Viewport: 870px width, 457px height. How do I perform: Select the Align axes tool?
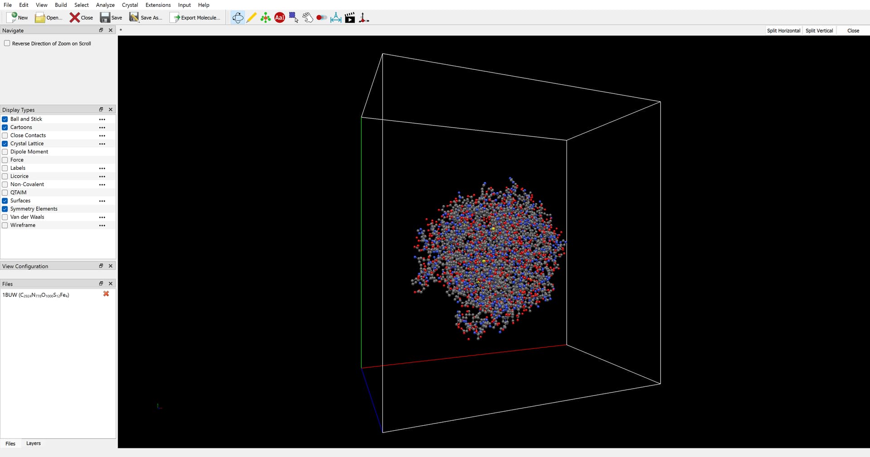(x=364, y=18)
